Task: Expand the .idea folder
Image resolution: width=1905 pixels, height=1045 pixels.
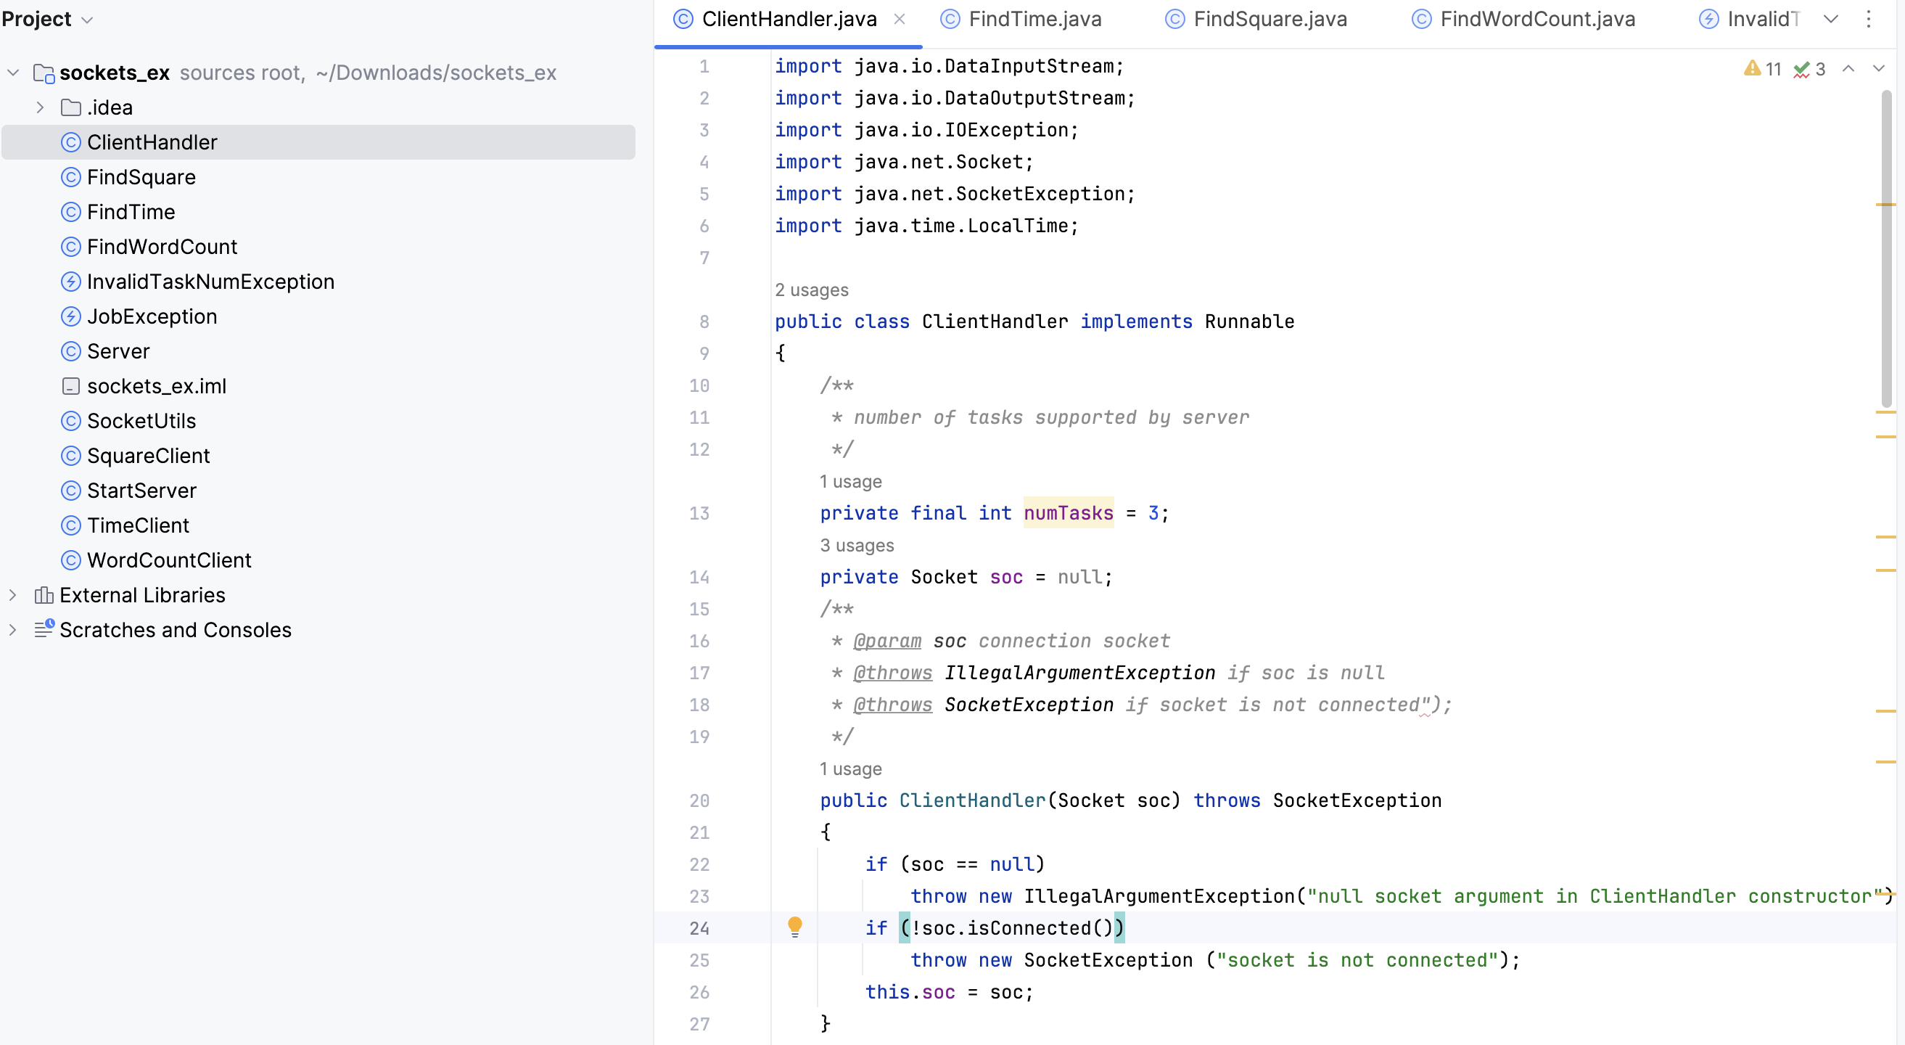Action: point(40,107)
